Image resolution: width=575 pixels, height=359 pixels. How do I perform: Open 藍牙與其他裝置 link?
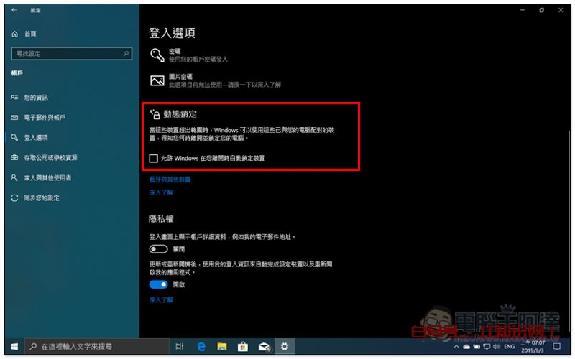170,179
